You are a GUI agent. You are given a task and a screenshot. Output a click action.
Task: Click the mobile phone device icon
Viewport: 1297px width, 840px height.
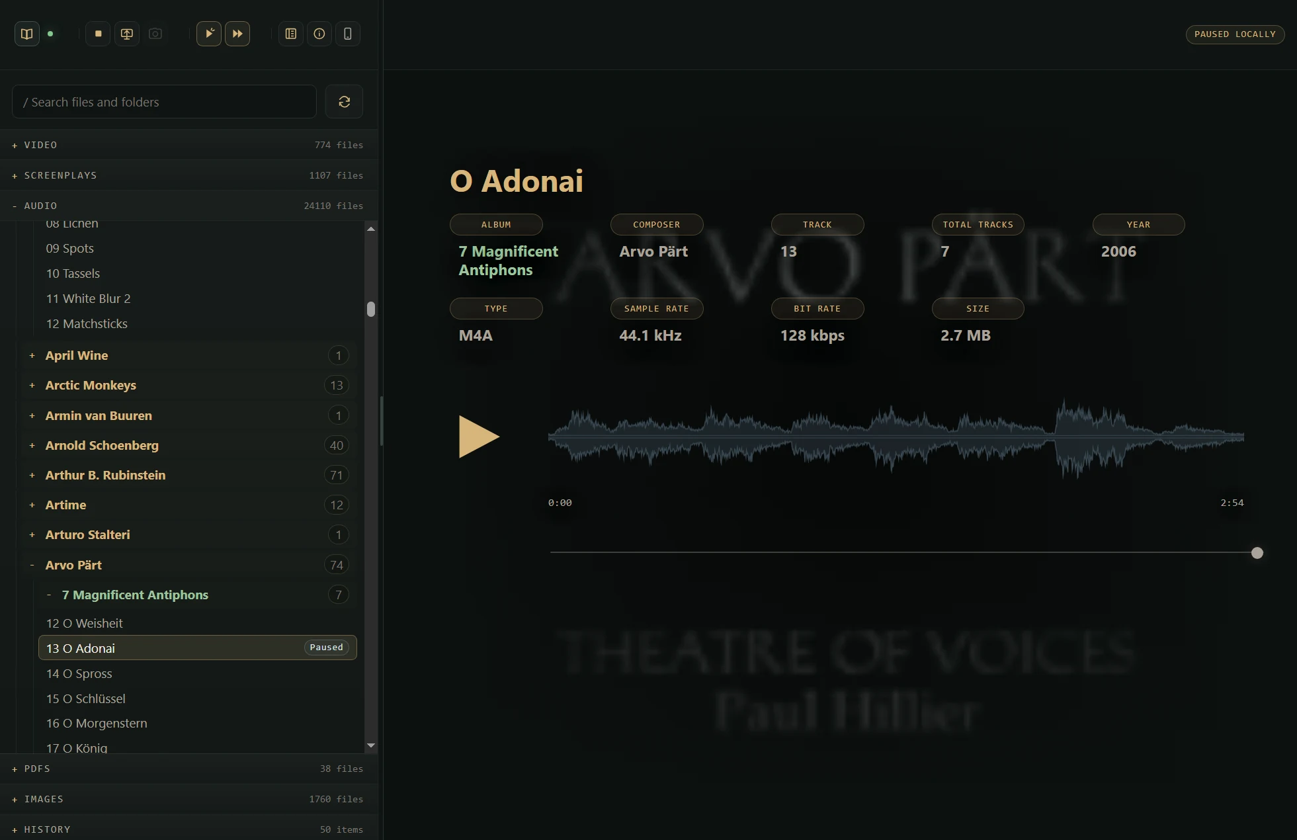[x=348, y=34]
